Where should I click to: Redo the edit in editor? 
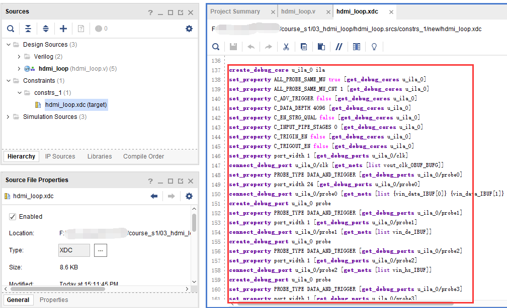269,47
